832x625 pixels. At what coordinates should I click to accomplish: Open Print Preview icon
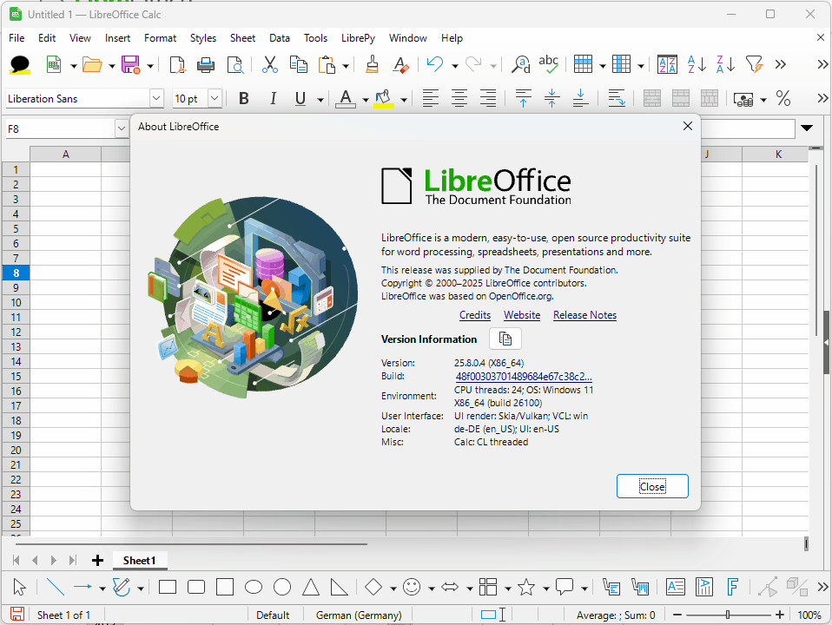[234, 65]
